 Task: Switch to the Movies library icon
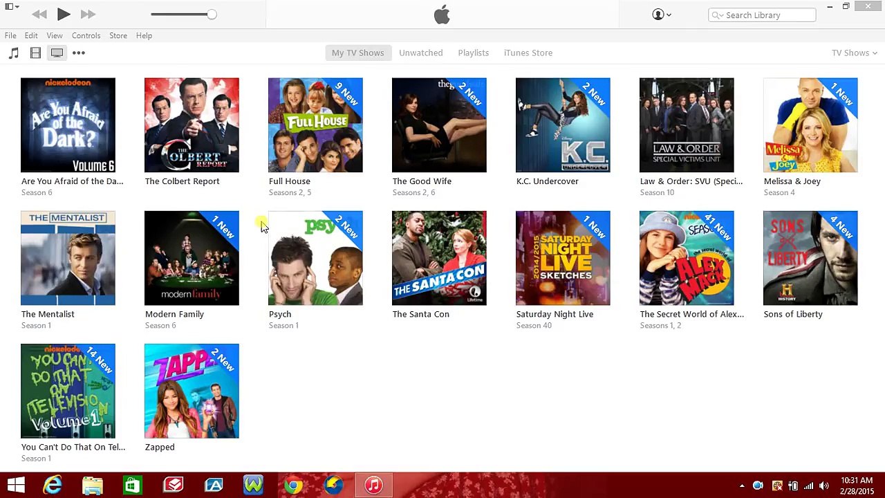pyautogui.click(x=35, y=53)
